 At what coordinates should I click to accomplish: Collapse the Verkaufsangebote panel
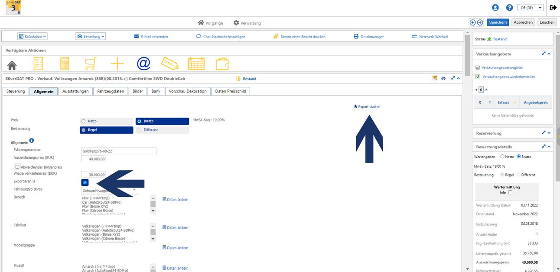549,54
